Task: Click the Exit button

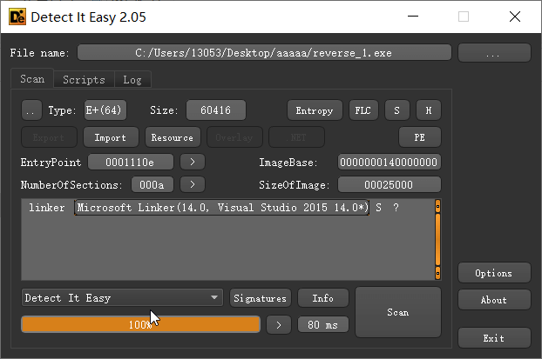Action: (x=494, y=338)
